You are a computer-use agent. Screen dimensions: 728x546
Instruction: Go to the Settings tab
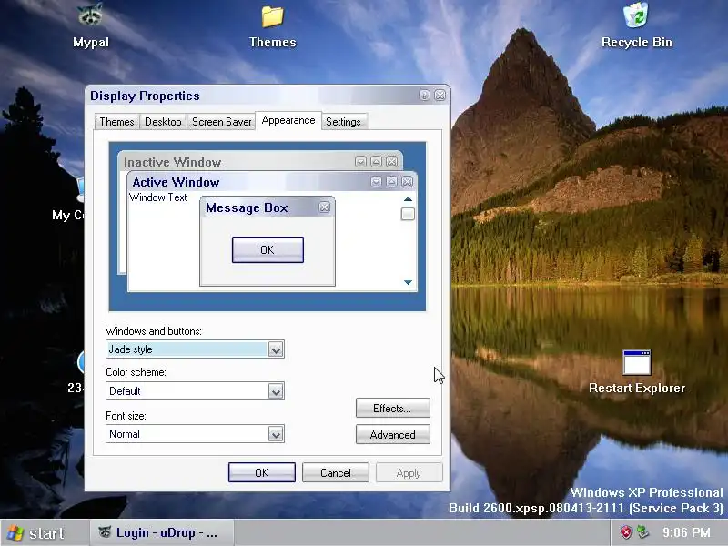pyautogui.click(x=343, y=122)
